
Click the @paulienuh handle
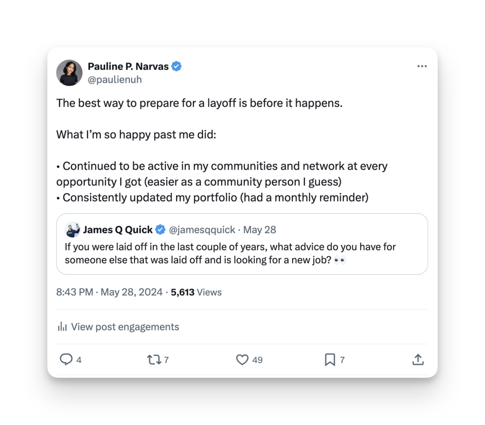point(115,79)
